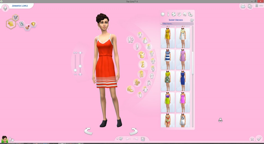Select the Shoes category icon
This screenshot has width=264, height=144.
click(130, 89)
